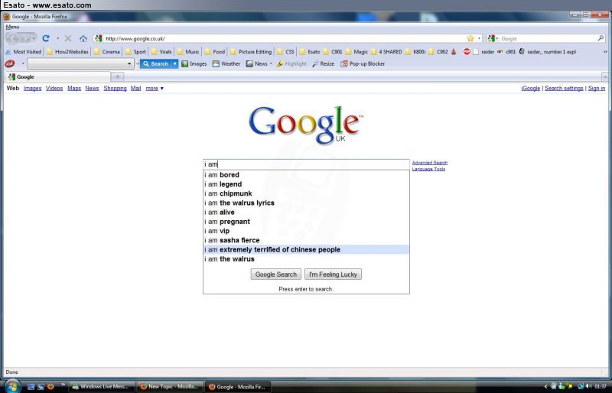
Task: Open the Pop-up Blocker toolbar button
Action: coord(363,63)
